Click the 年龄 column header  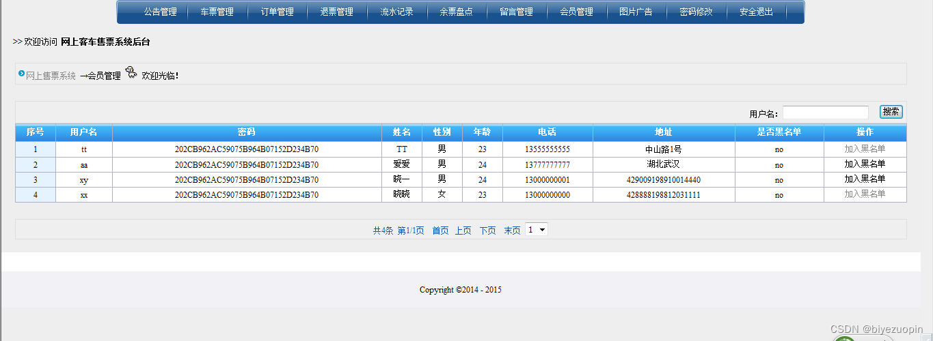(483, 132)
